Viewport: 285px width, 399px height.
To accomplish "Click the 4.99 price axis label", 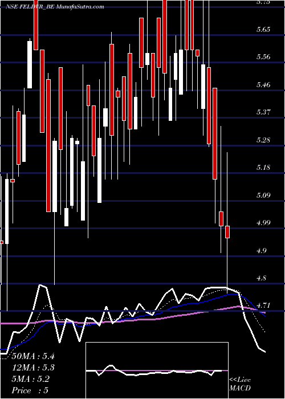I will click(x=263, y=223).
